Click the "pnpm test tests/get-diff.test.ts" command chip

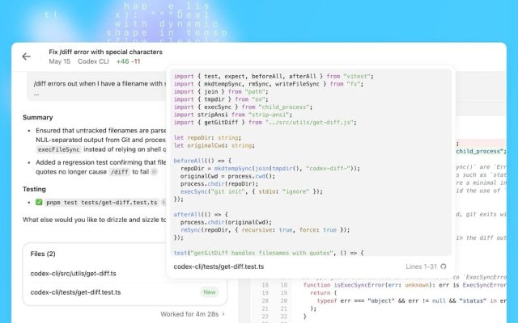coord(102,203)
